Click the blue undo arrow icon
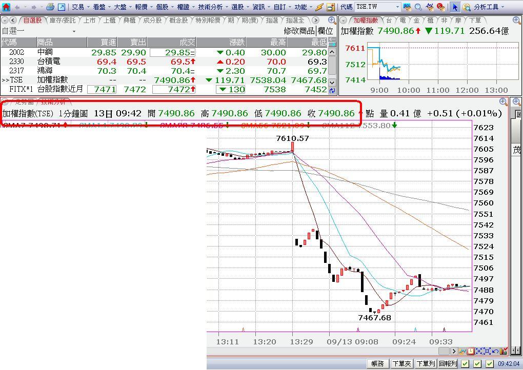This screenshot has height=370, width=523. click(x=495, y=351)
